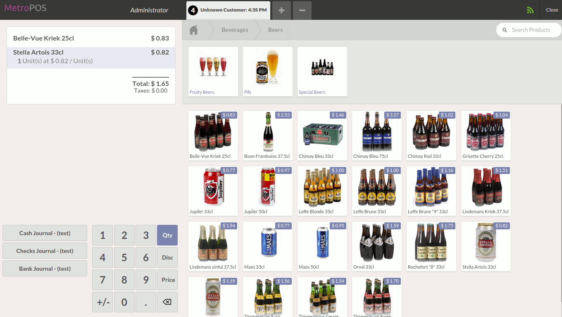
Task: Select Qty mode on keypad
Action: point(167,235)
